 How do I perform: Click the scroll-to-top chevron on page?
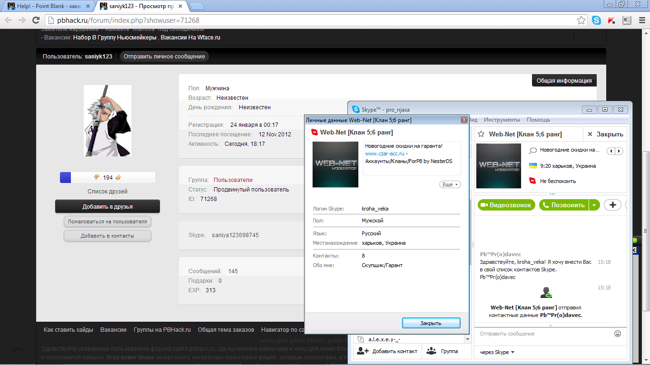[x=18, y=350]
